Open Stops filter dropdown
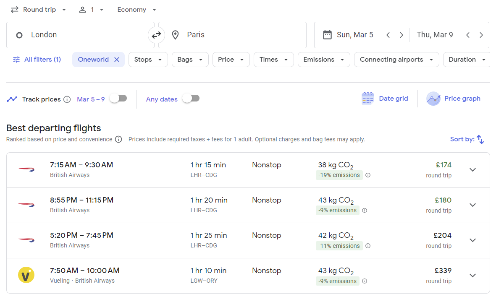 tap(148, 60)
